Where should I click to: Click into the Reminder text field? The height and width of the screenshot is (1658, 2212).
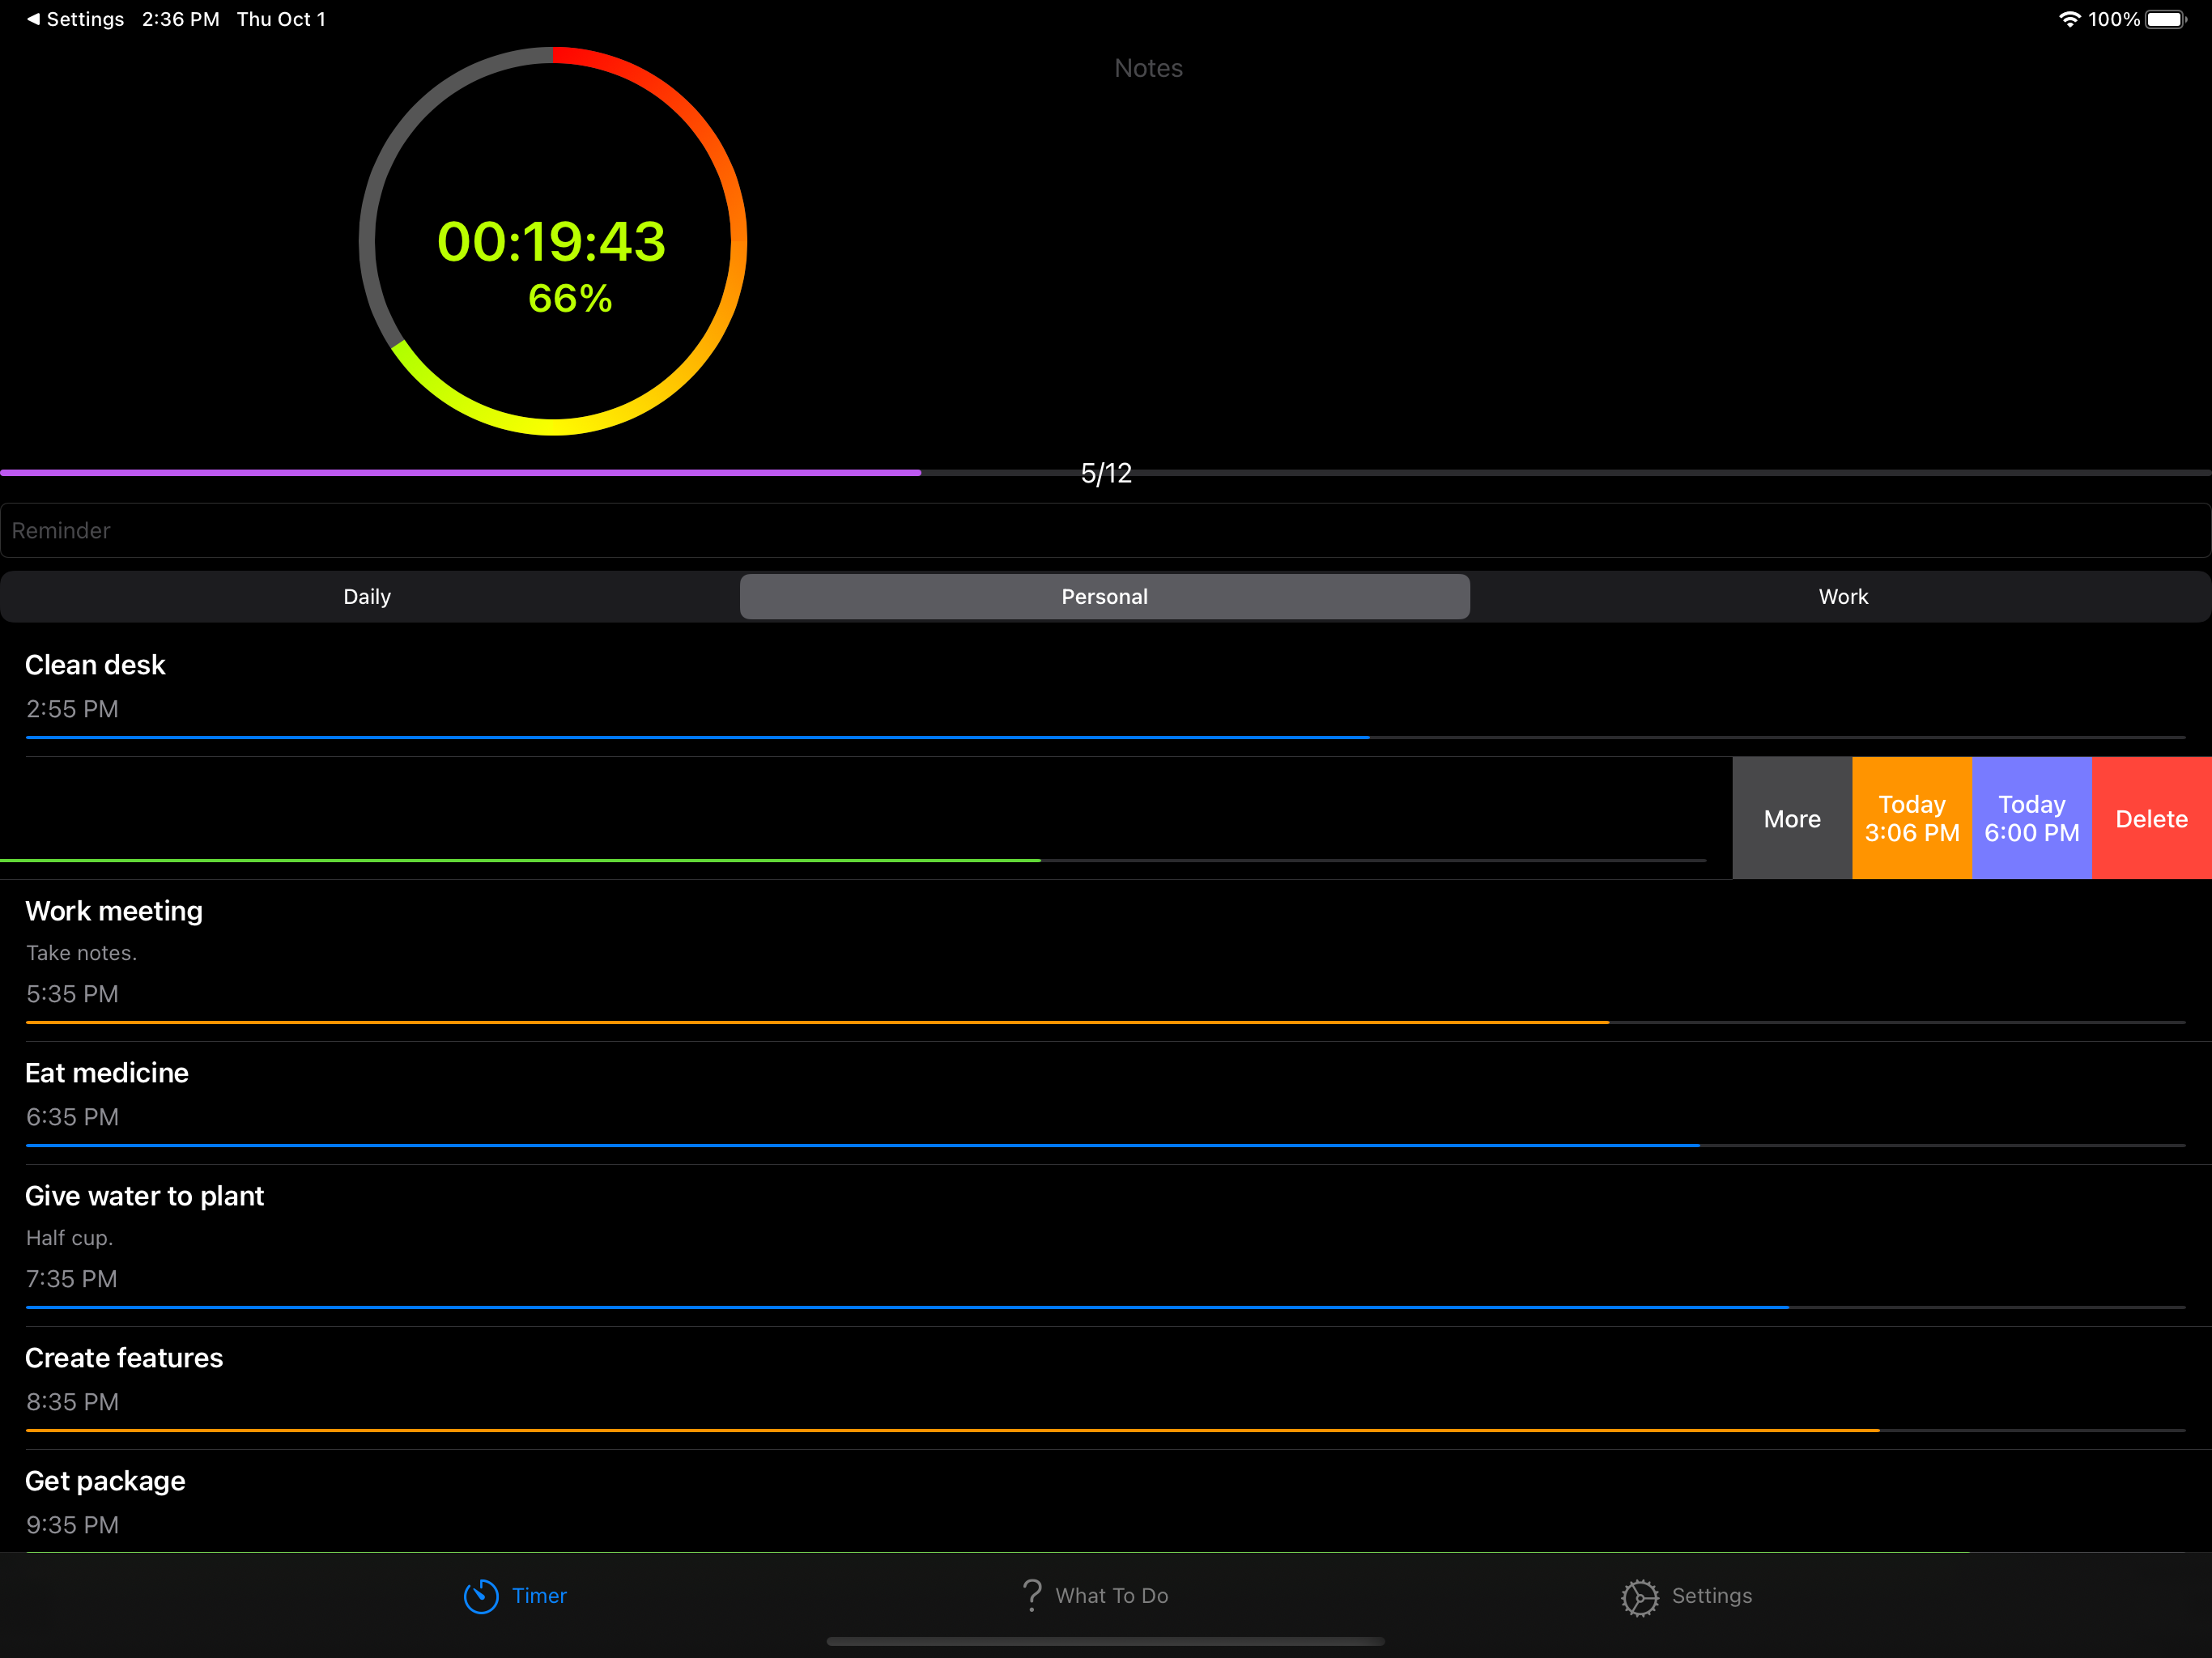coord(1104,531)
